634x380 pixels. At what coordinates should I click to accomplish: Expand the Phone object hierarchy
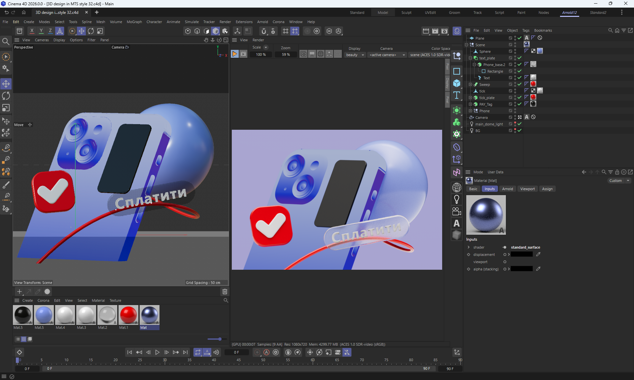[x=471, y=111]
